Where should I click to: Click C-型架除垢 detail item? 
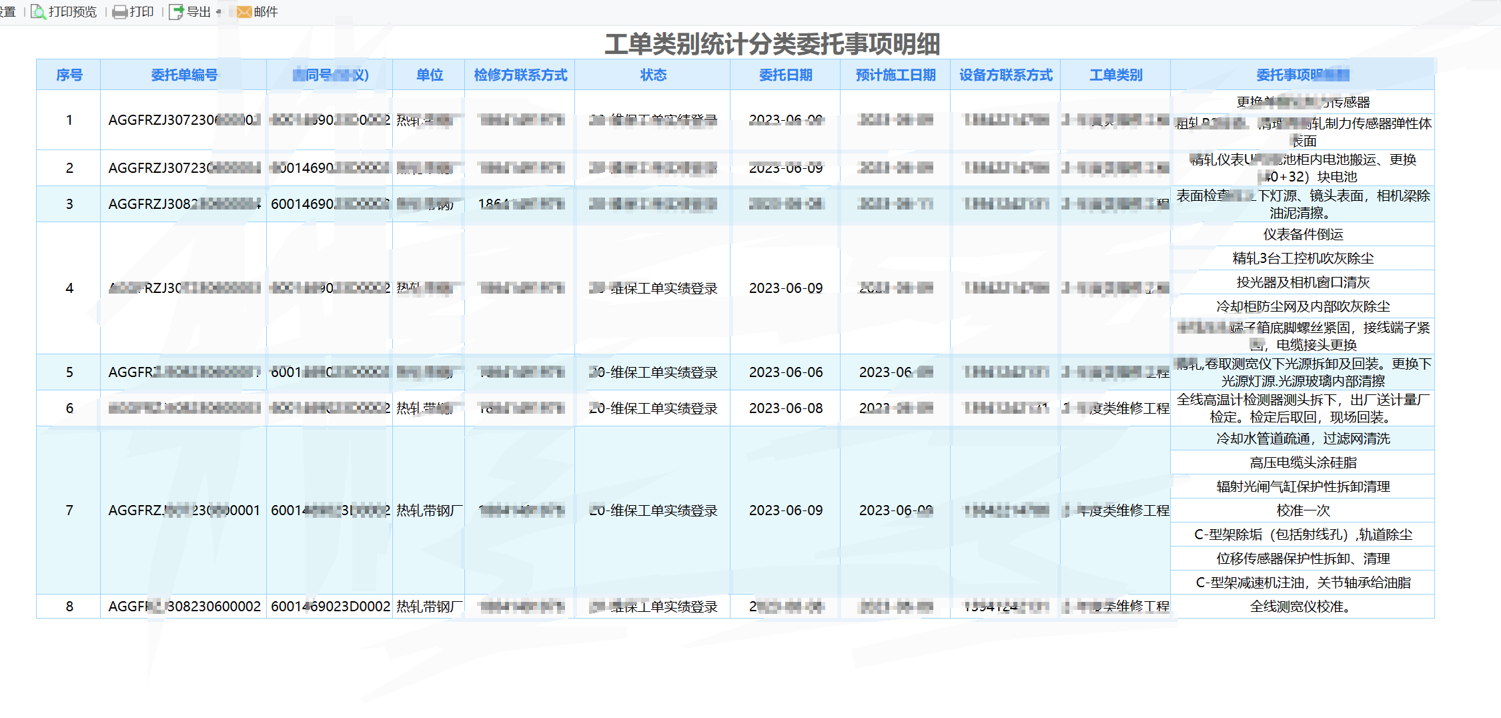(1303, 534)
